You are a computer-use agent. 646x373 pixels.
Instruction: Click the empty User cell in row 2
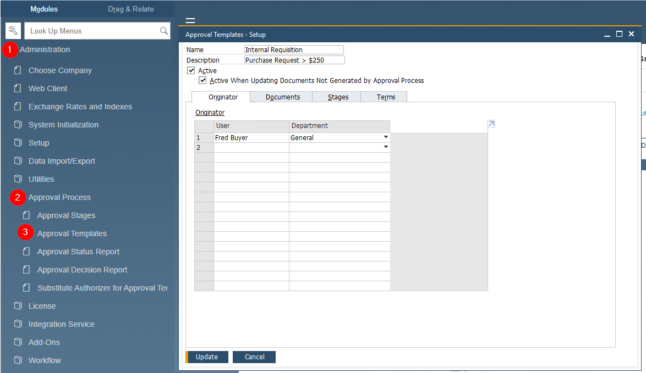251,147
